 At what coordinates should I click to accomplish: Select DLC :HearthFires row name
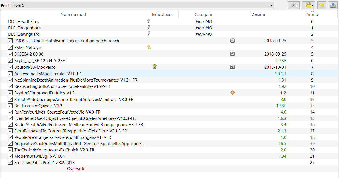pyautogui.click(x=24, y=21)
